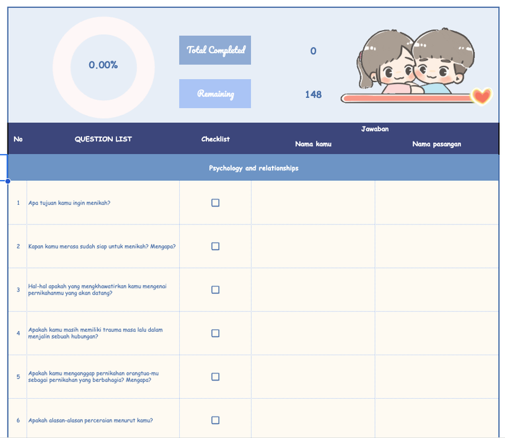Click the 'Nama pasangan' header cell
Viewport: 505px width, 438px height.
coord(437,144)
